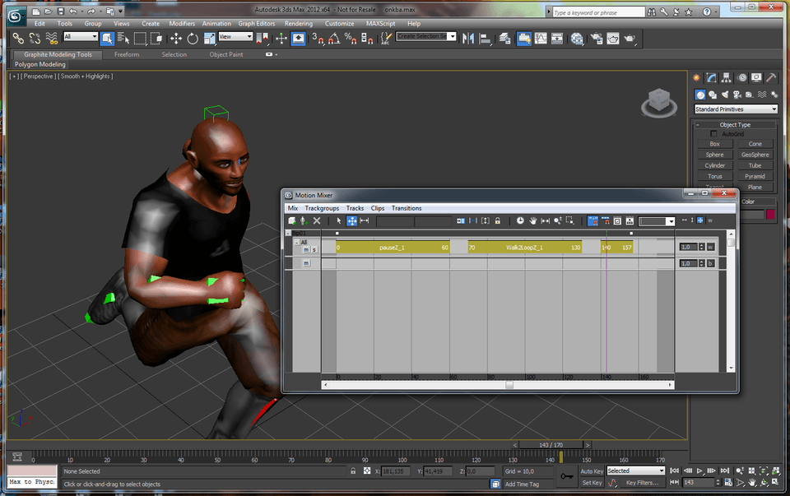Toggle the AutoGrid checkbox
The image size is (790, 496).
[x=713, y=133]
